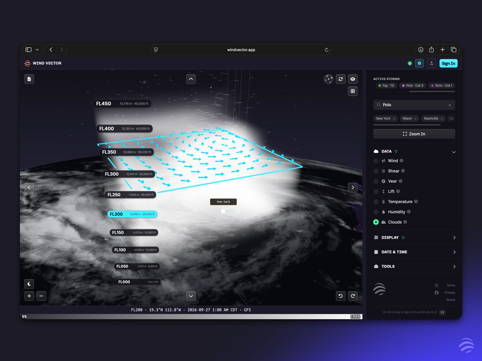The width and height of the screenshot is (482, 361).
Task: Remove the Miami location chip
Action: pyautogui.click(x=415, y=119)
